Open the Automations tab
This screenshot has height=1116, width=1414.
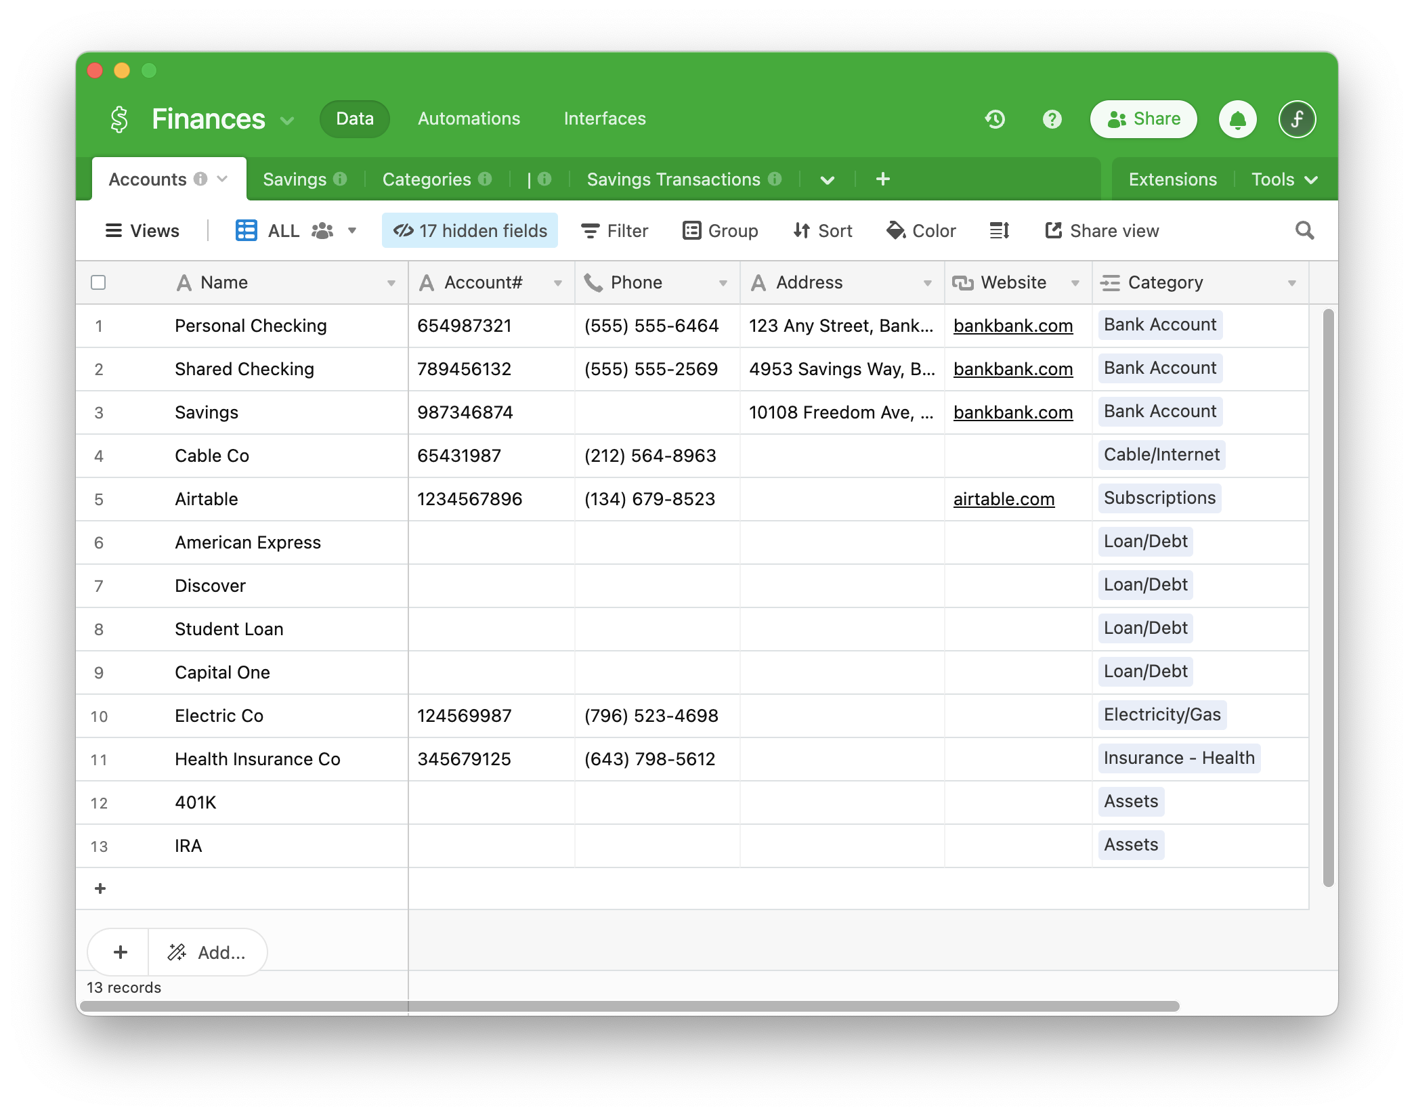pyautogui.click(x=468, y=119)
